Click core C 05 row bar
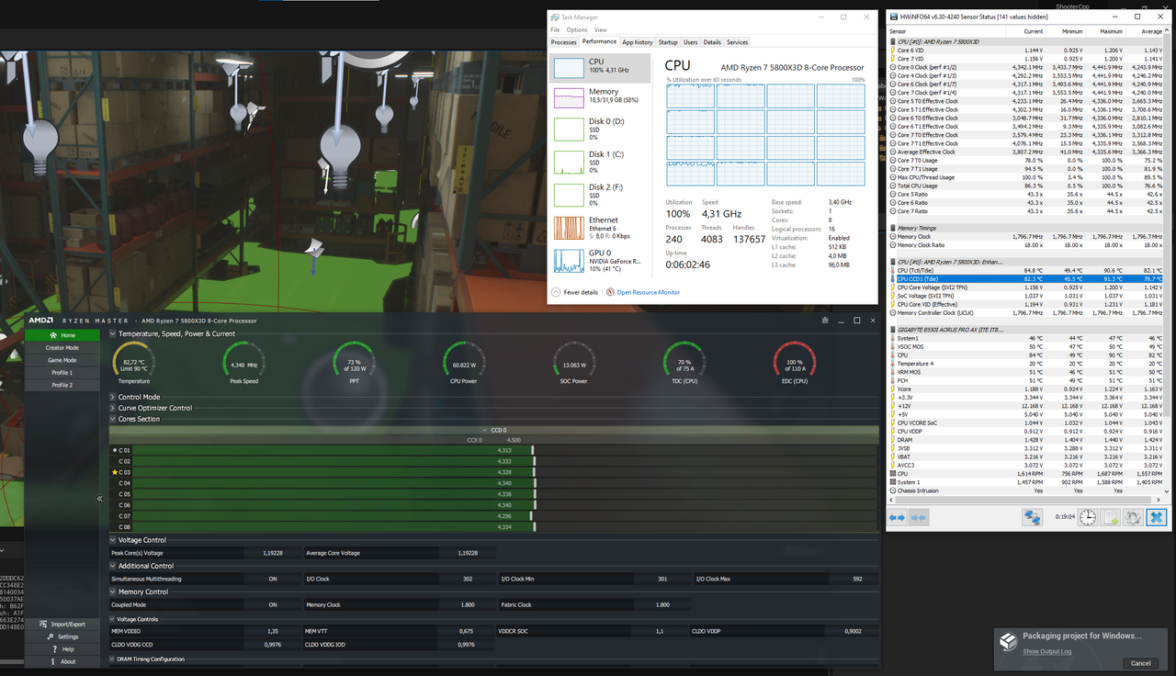 pos(494,494)
